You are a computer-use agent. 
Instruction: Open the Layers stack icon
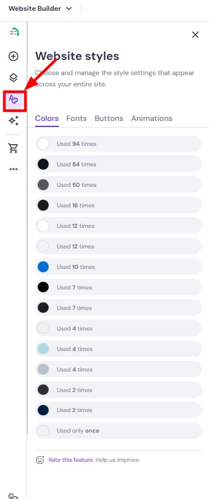pos(14,78)
